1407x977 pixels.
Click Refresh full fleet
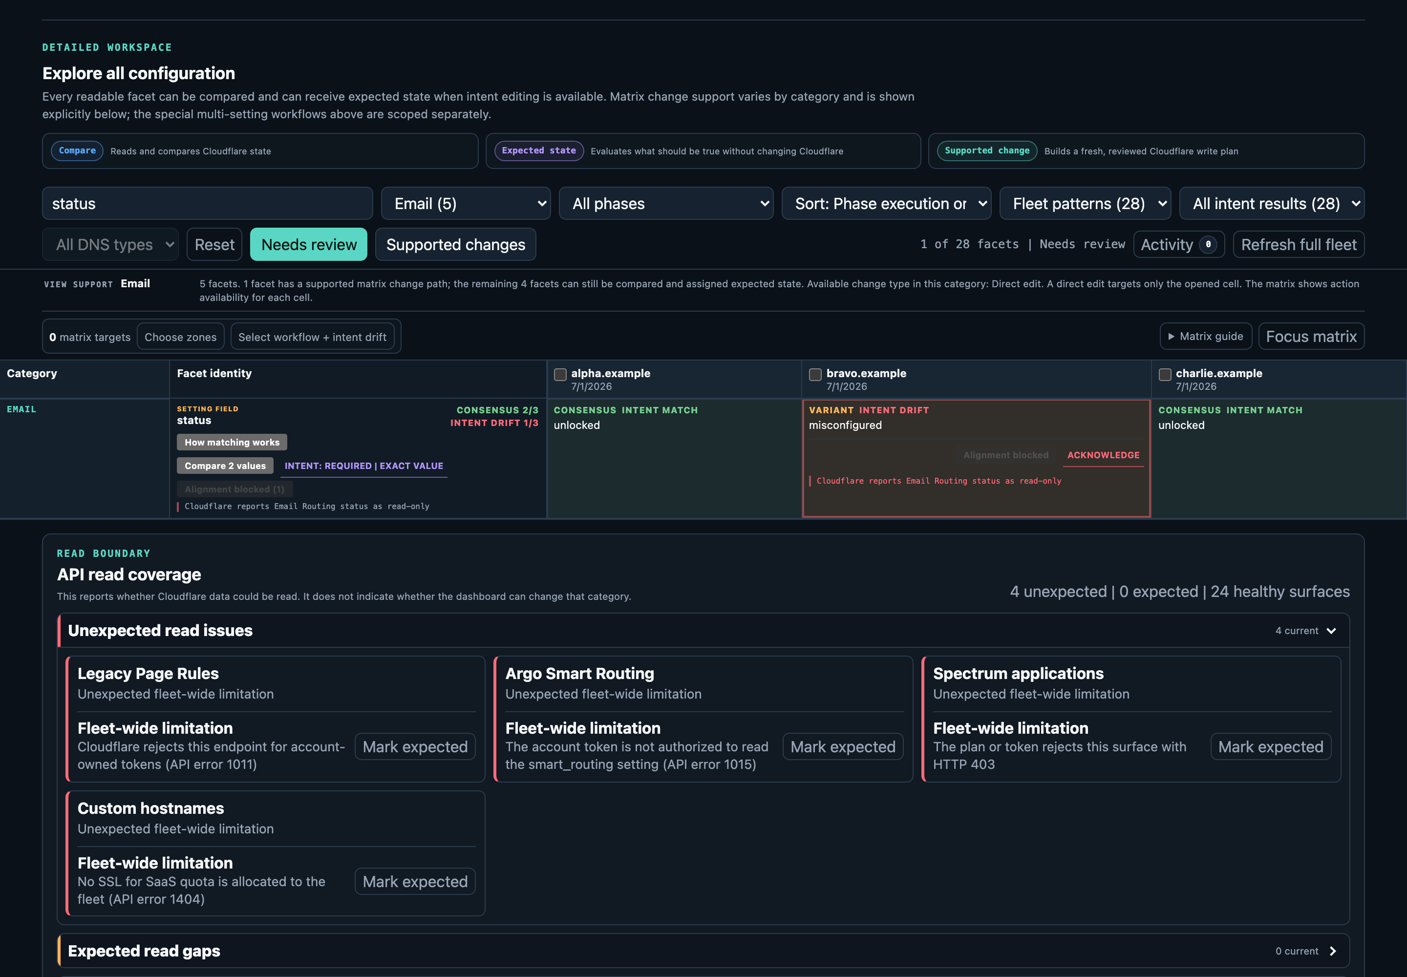coord(1299,244)
